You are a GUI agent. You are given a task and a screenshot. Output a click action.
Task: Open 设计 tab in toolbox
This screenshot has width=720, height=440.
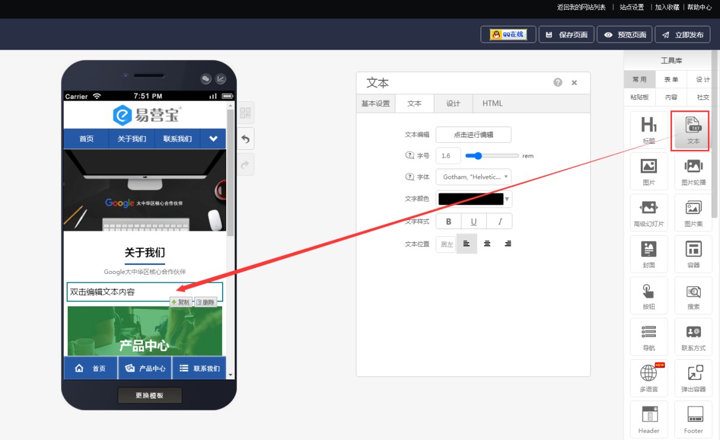click(x=703, y=79)
